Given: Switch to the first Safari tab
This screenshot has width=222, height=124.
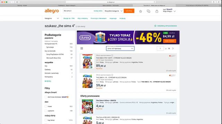Looking at the screenshot, I should point(22,6).
